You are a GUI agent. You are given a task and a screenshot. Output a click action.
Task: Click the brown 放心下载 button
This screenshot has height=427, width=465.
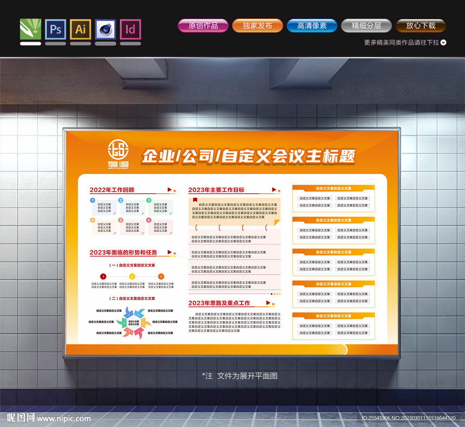point(420,26)
